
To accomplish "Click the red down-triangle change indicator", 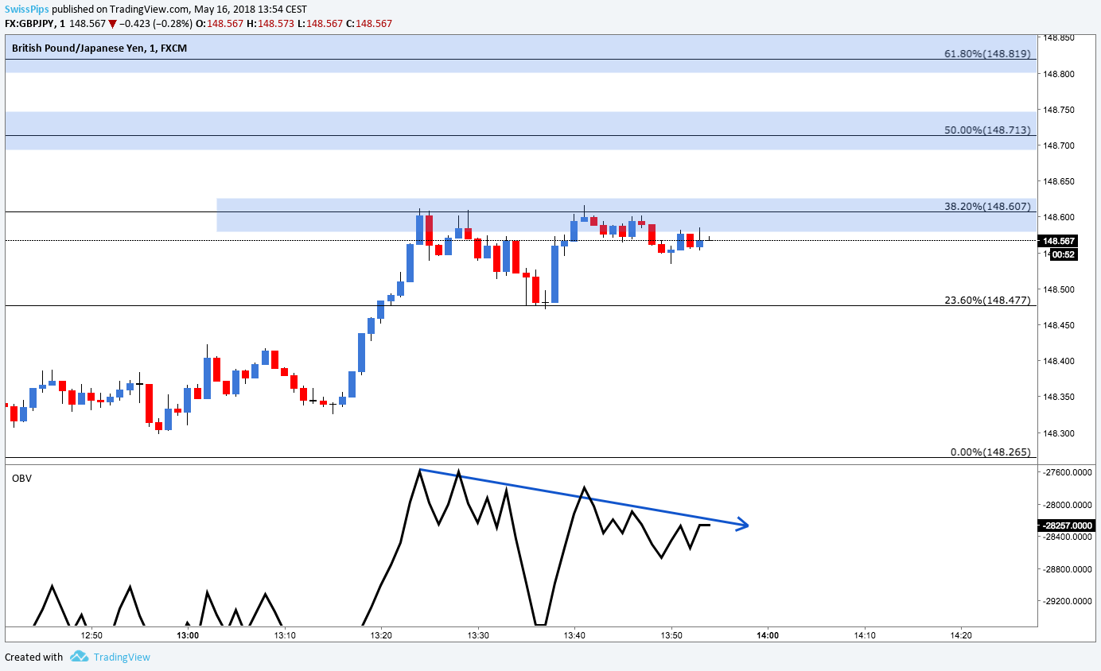I will [x=113, y=23].
